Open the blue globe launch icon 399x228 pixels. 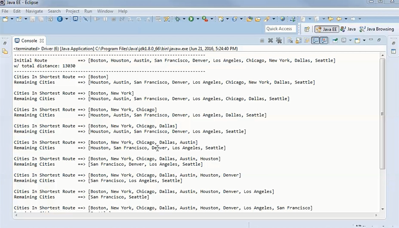(x=60, y=19)
